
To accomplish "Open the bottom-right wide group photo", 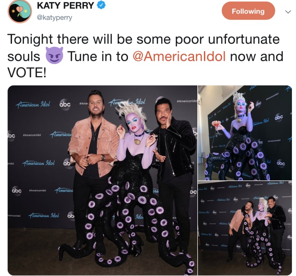I will pos(245,228).
